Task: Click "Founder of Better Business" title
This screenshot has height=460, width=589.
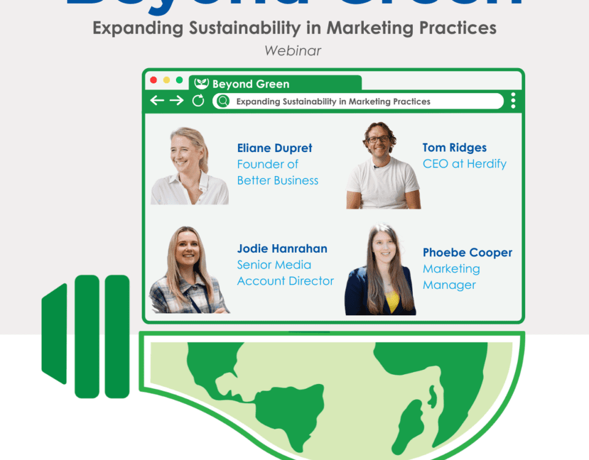Action: click(x=278, y=172)
